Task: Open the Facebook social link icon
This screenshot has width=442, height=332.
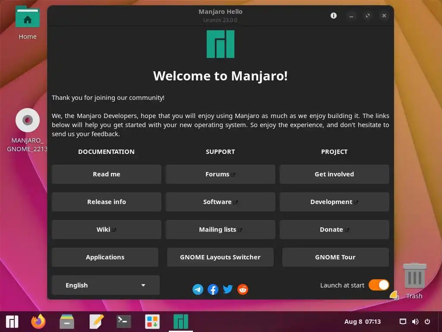Action: pyautogui.click(x=213, y=289)
